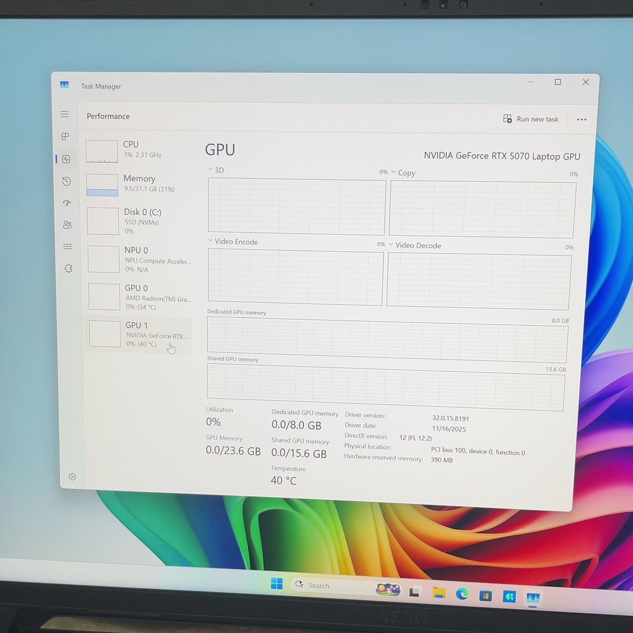633x633 pixels.
Task: Click DirectX version 12 (FL 12.2) value
Action: click(416, 438)
